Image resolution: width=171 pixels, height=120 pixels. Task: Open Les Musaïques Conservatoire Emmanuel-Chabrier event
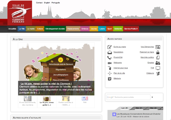138,114
